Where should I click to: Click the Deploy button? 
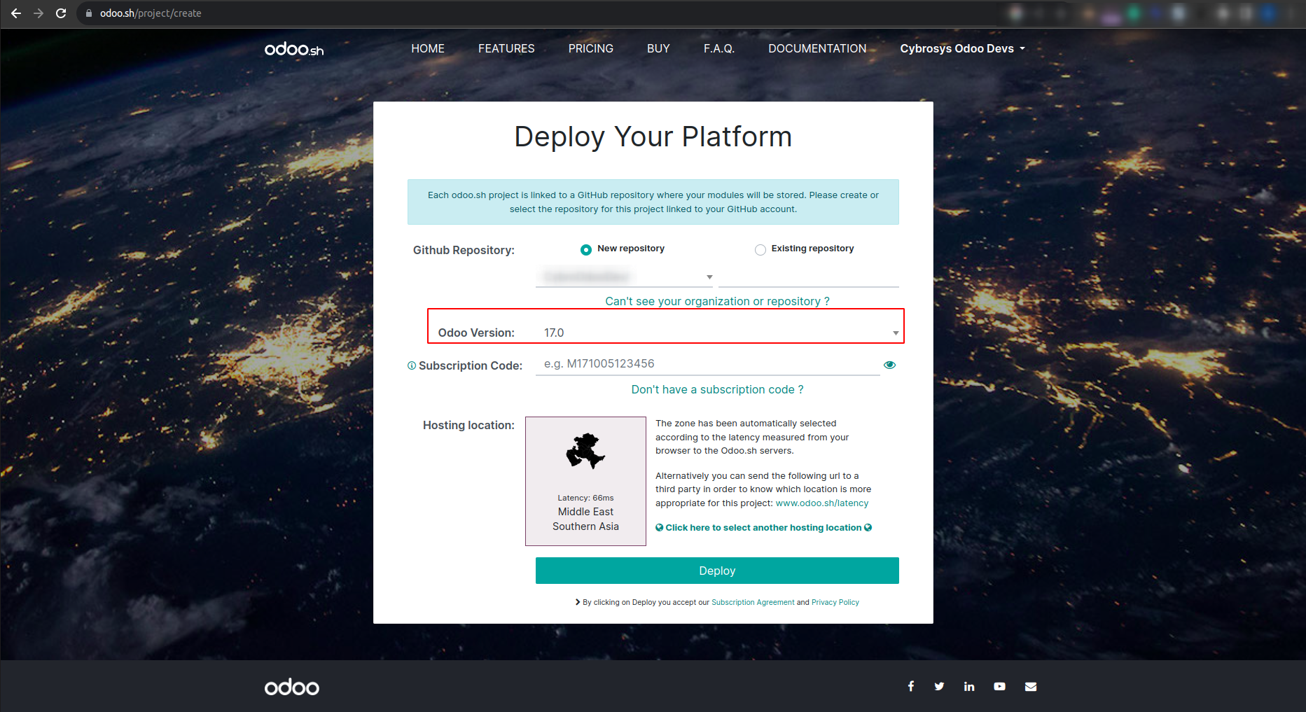coord(717,571)
